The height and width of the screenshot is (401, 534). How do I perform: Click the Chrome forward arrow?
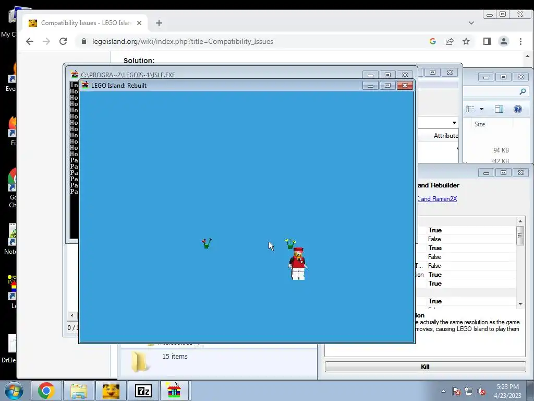click(x=46, y=41)
